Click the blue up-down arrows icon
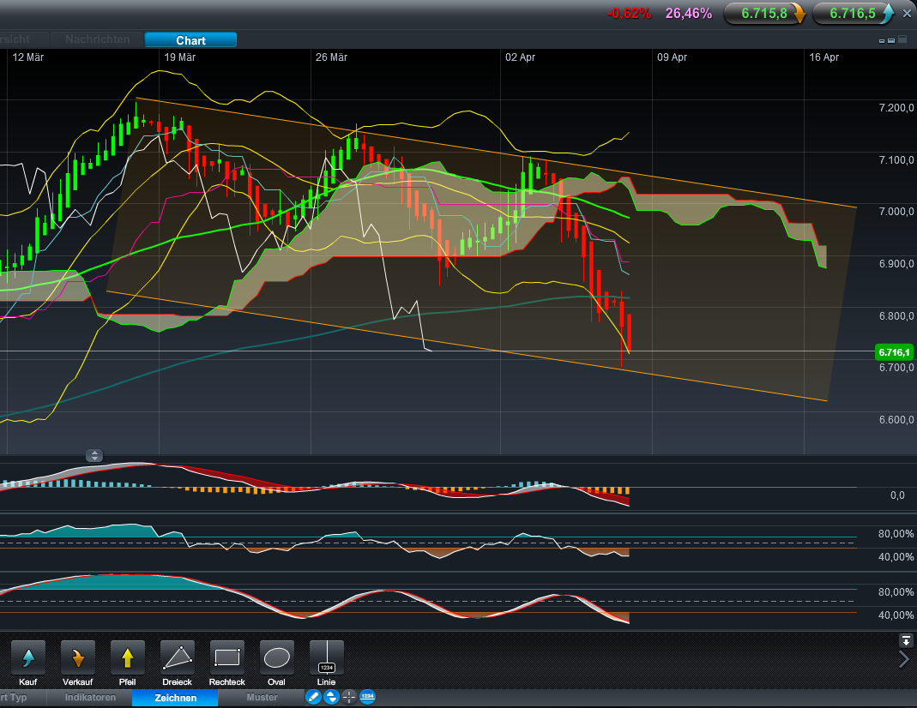Screen dimensions: 917x708 331,697
